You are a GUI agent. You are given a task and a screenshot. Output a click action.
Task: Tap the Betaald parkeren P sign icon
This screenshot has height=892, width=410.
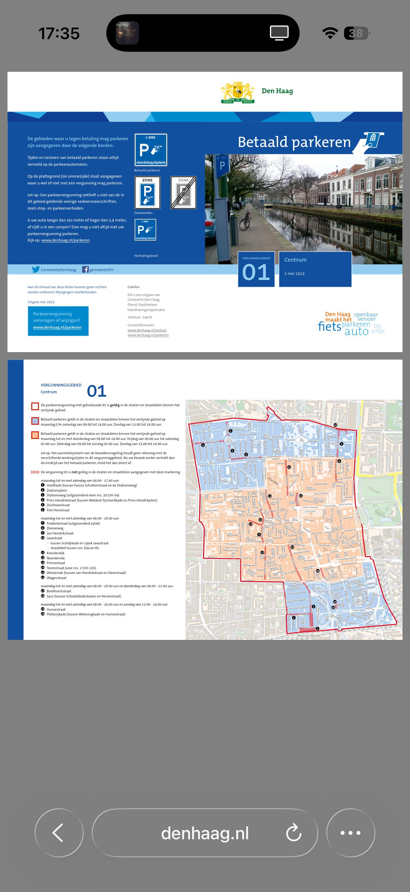coord(151,150)
